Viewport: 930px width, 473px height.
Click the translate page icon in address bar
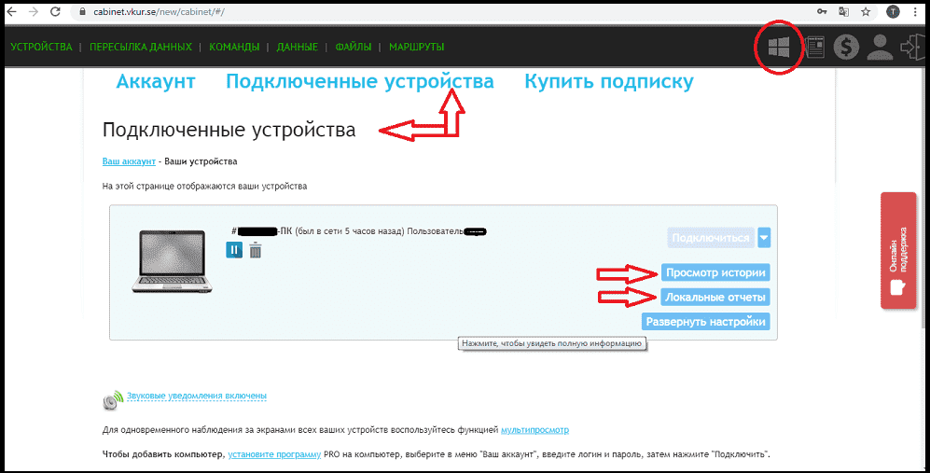tap(843, 12)
